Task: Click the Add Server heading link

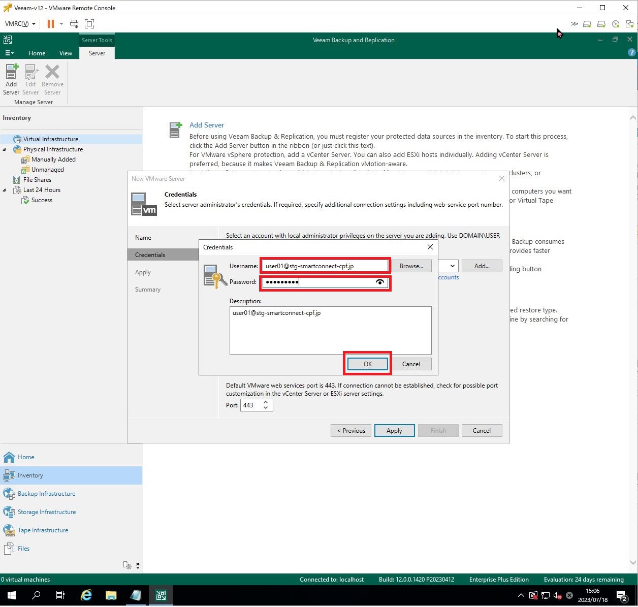Action: pyautogui.click(x=206, y=125)
